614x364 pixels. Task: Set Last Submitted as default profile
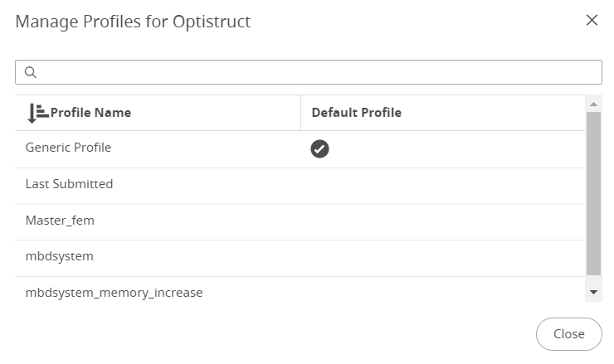point(319,185)
